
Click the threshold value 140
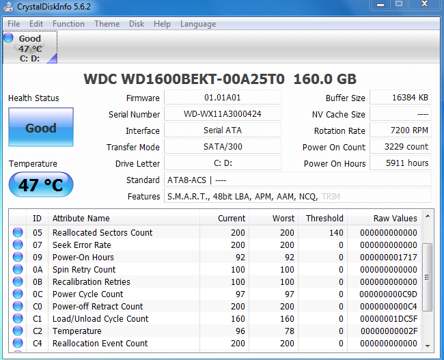click(336, 232)
